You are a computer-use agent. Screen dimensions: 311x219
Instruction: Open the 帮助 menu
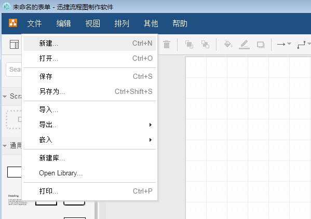(x=180, y=23)
